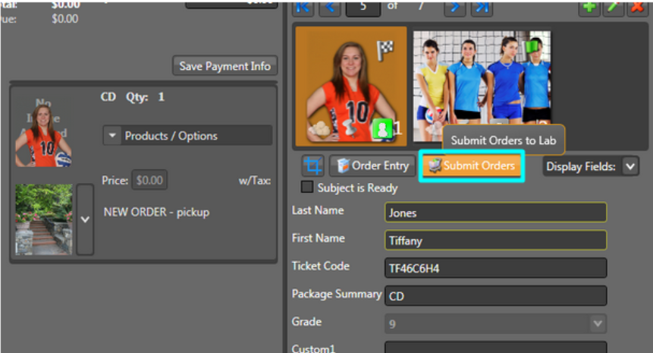The width and height of the screenshot is (653, 353).
Task: Activate the blue crop tool
Action: (312, 166)
